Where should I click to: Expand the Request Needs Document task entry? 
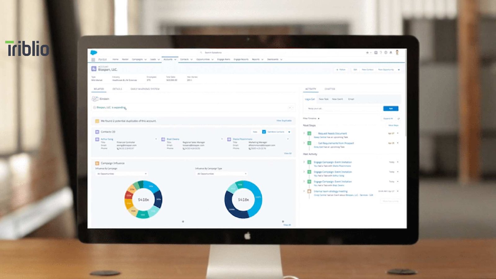(304, 133)
